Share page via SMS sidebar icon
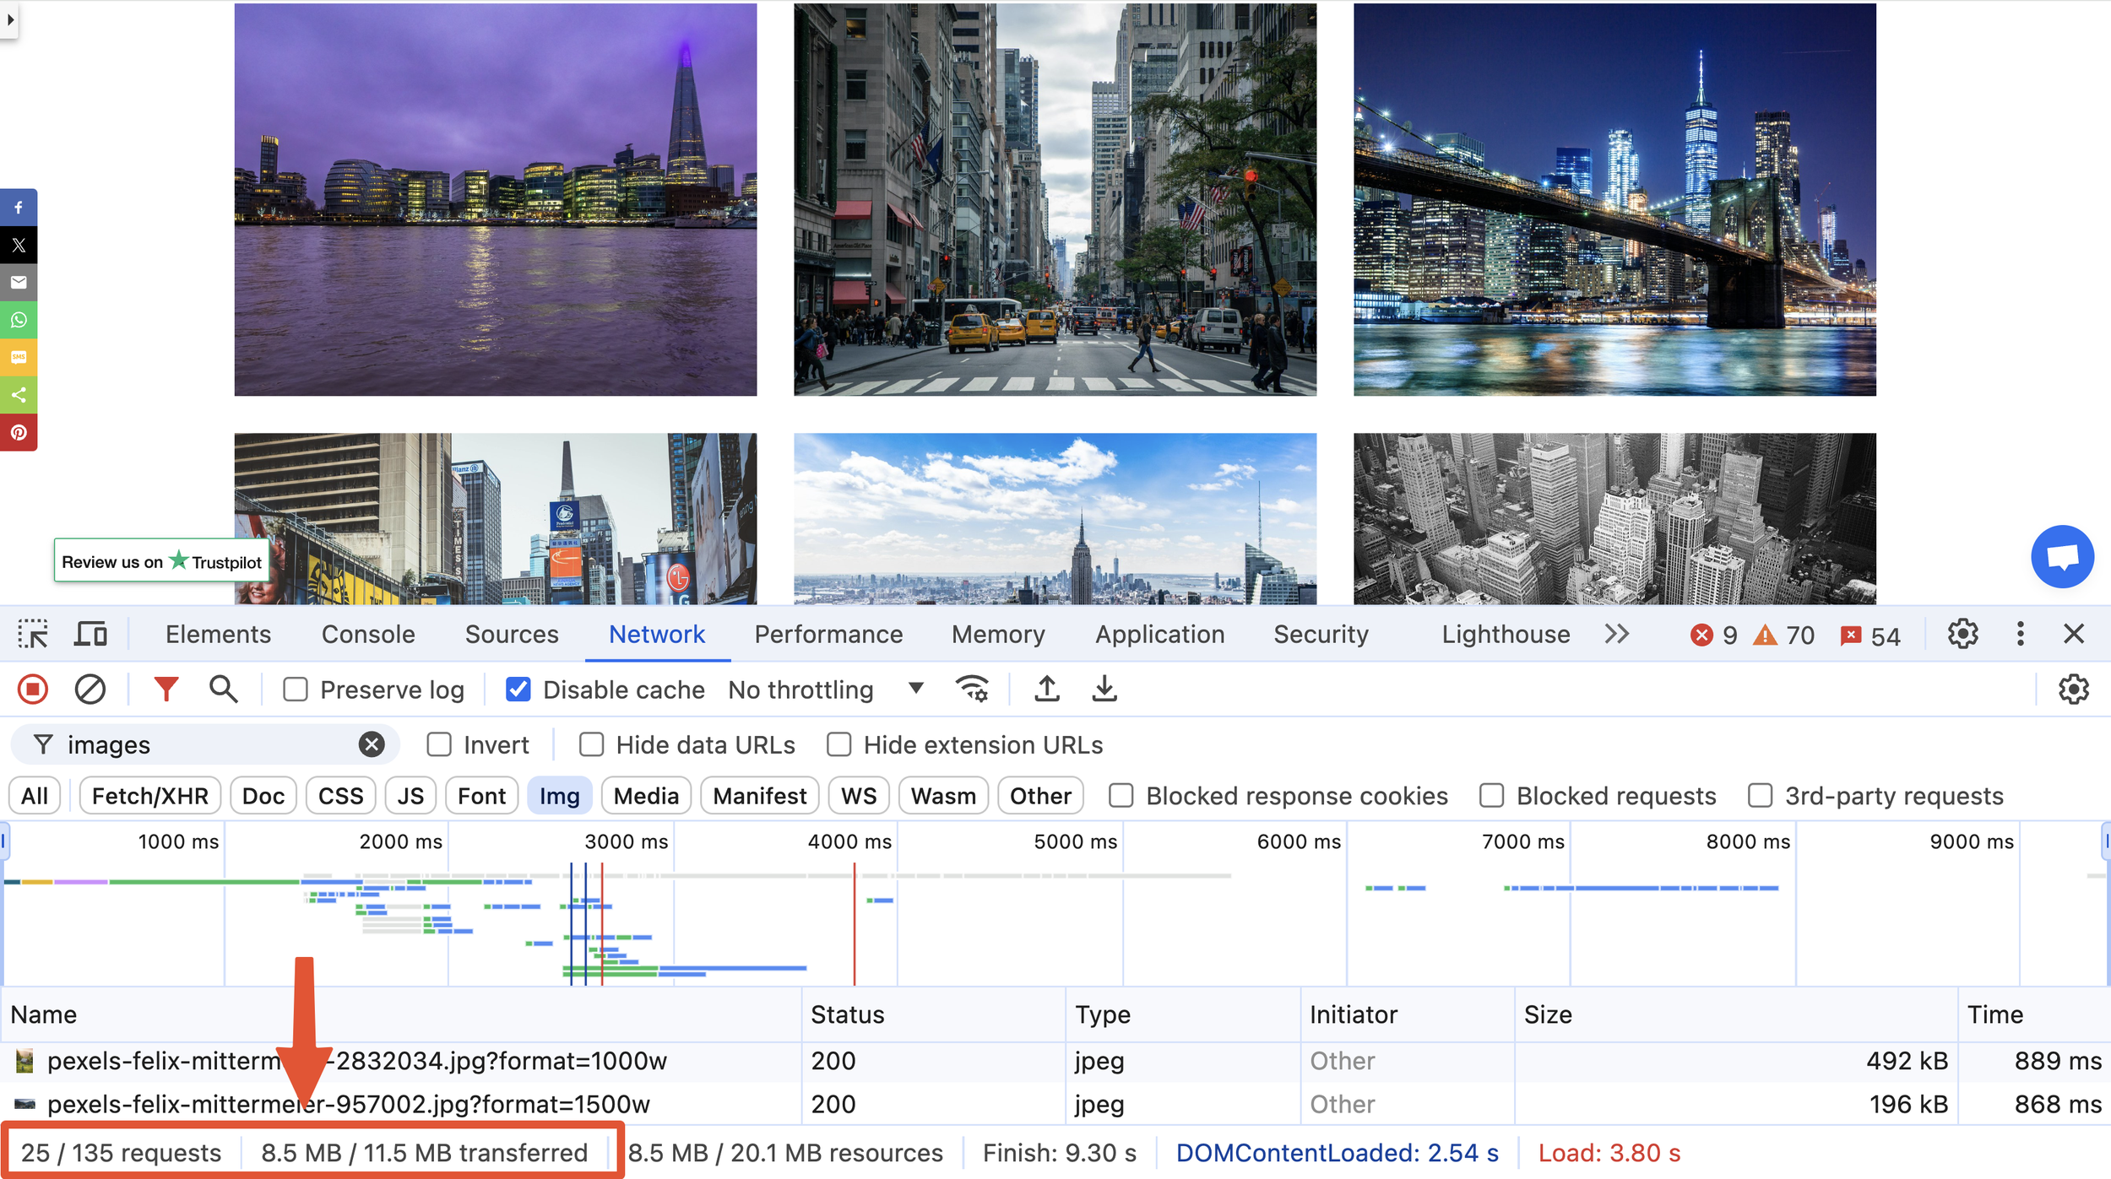 coord(19,357)
